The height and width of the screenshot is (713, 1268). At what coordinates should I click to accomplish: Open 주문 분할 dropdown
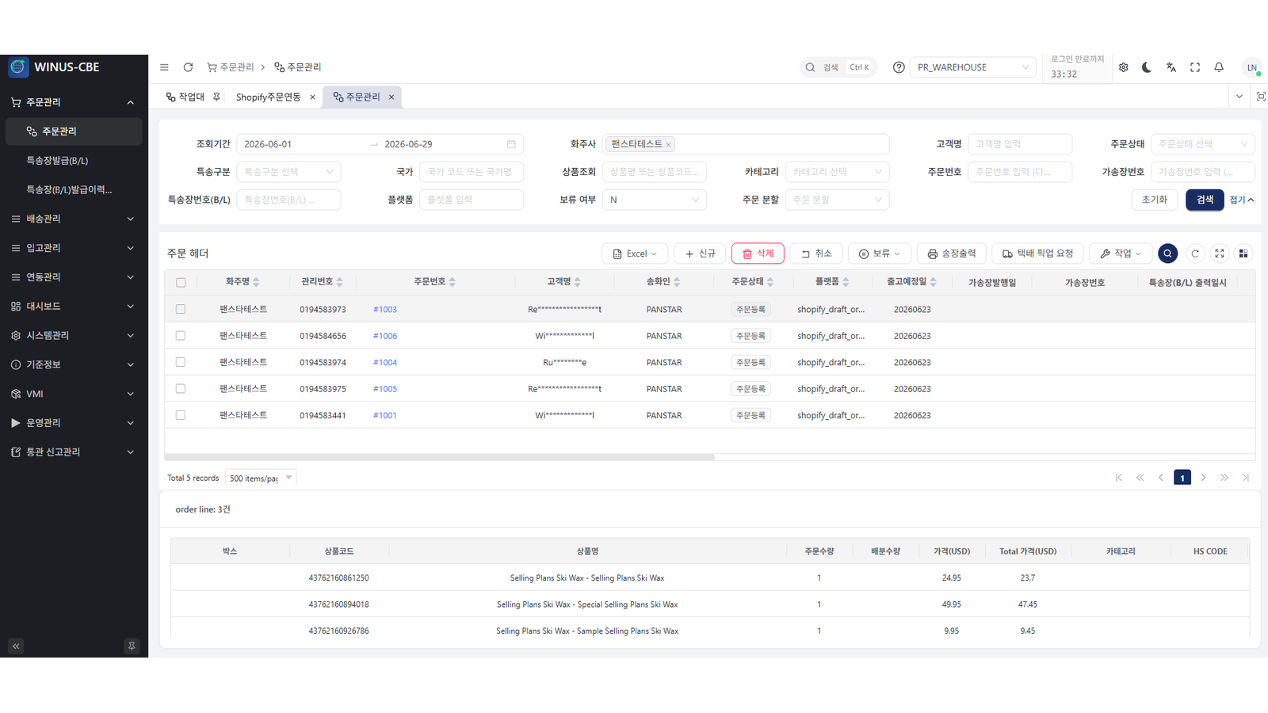(837, 200)
